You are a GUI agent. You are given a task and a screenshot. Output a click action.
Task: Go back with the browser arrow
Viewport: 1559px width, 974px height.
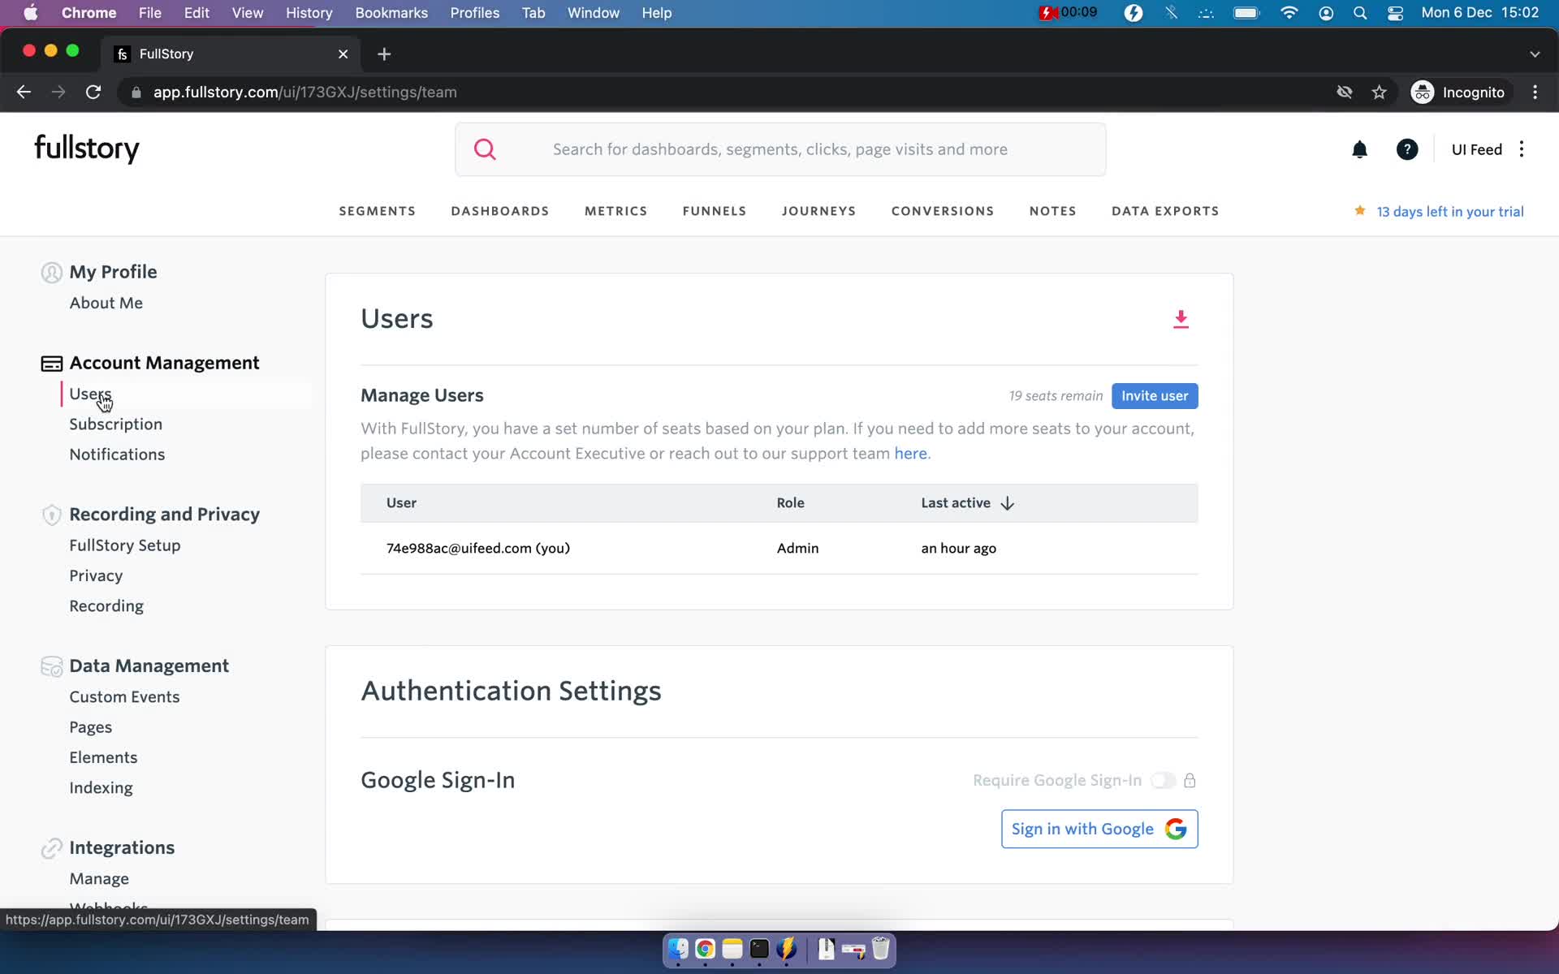pyautogui.click(x=24, y=93)
